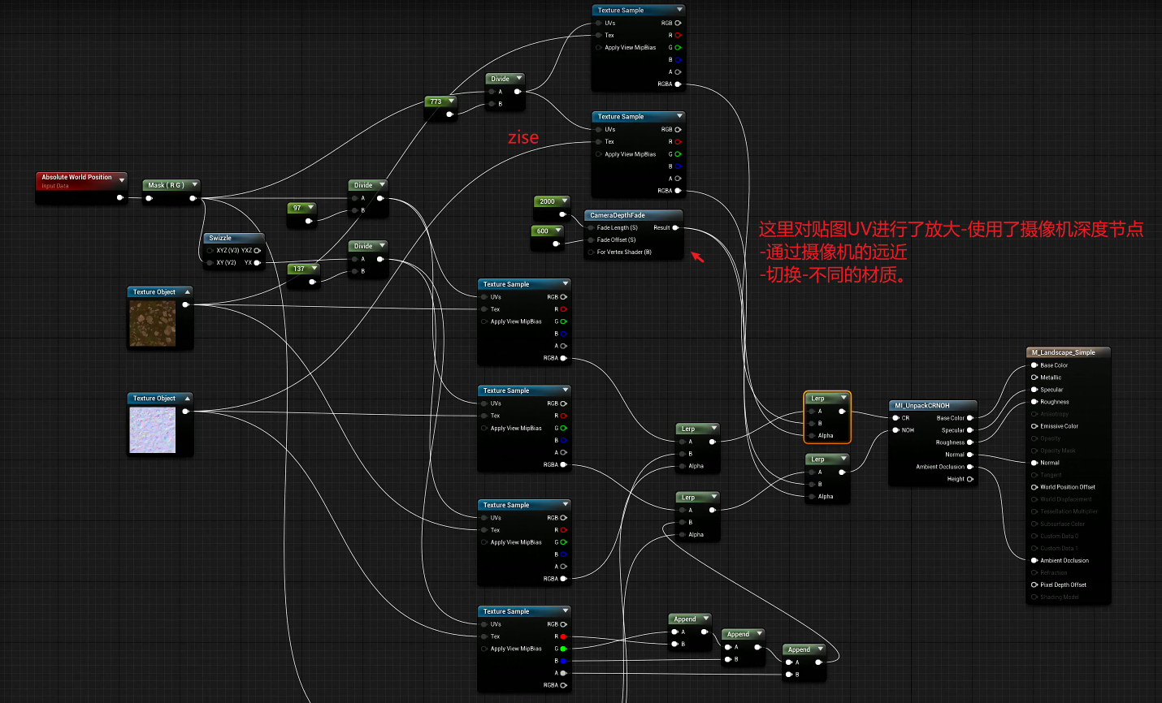Collapse the Absolute World Position node arrow
The image size is (1162, 703).
point(122,179)
